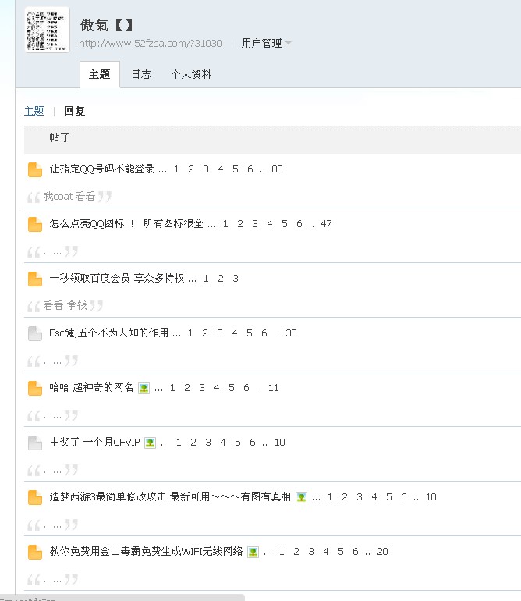Open thread 一秒领取百度会员 享众多特权

pos(117,279)
